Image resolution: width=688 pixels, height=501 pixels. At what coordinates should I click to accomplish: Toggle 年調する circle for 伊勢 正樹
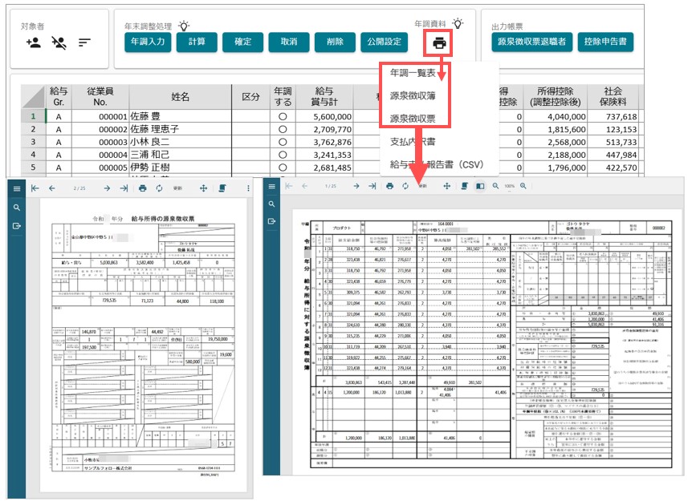[283, 168]
